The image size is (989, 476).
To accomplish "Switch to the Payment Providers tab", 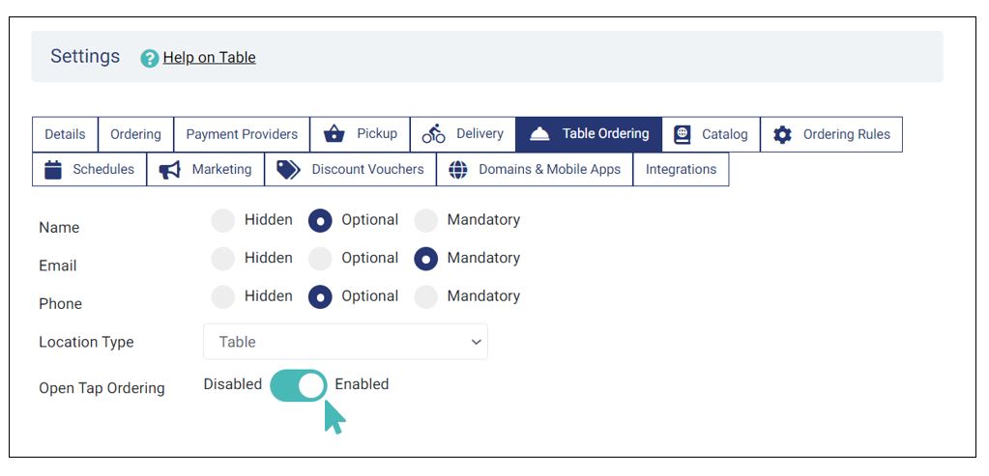I will coord(242,135).
